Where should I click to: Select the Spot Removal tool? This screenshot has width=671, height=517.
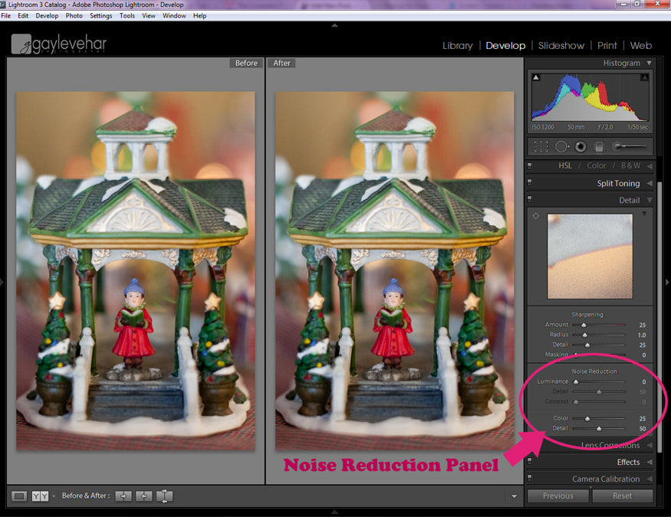[562, 146]
